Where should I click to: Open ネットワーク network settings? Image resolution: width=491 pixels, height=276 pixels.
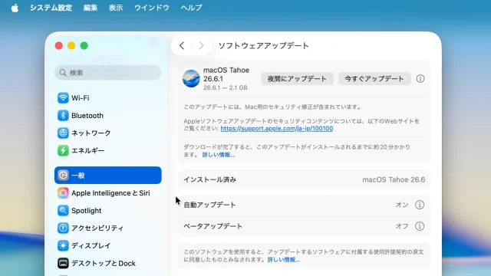(x=107, y=133)
